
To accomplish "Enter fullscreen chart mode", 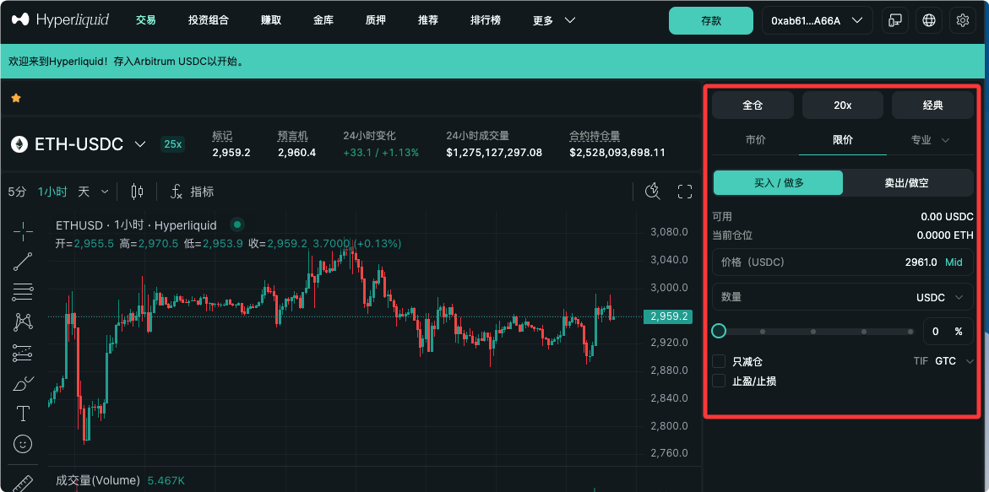I will tap(685, 192).
